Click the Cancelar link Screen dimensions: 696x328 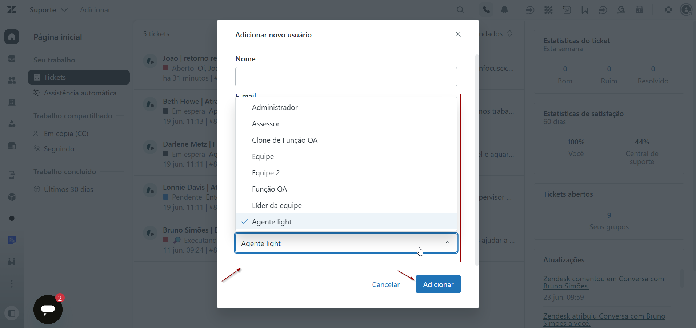coord(386,284)
